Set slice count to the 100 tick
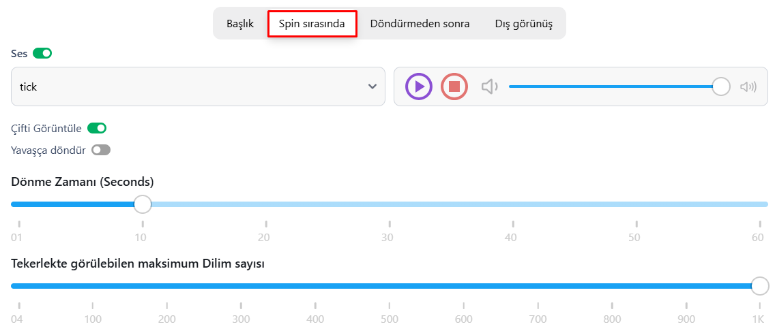Viewport: 775px width, 333px height. 93,285
